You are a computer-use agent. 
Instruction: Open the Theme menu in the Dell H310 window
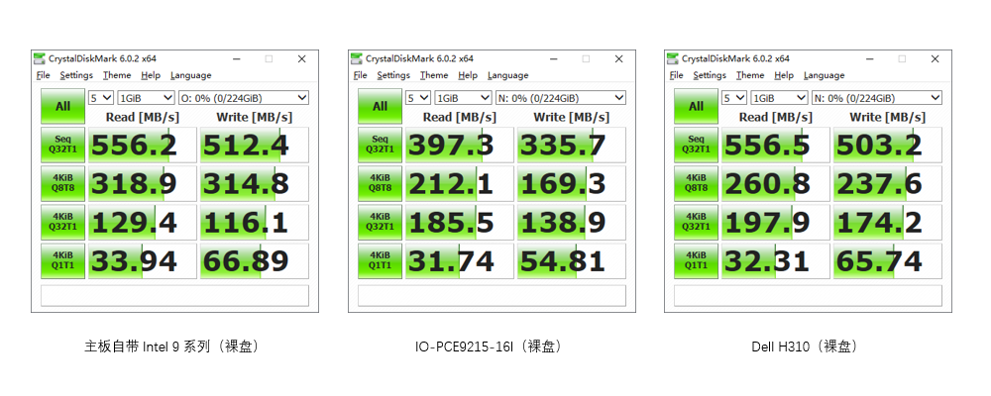coord(750,75)
